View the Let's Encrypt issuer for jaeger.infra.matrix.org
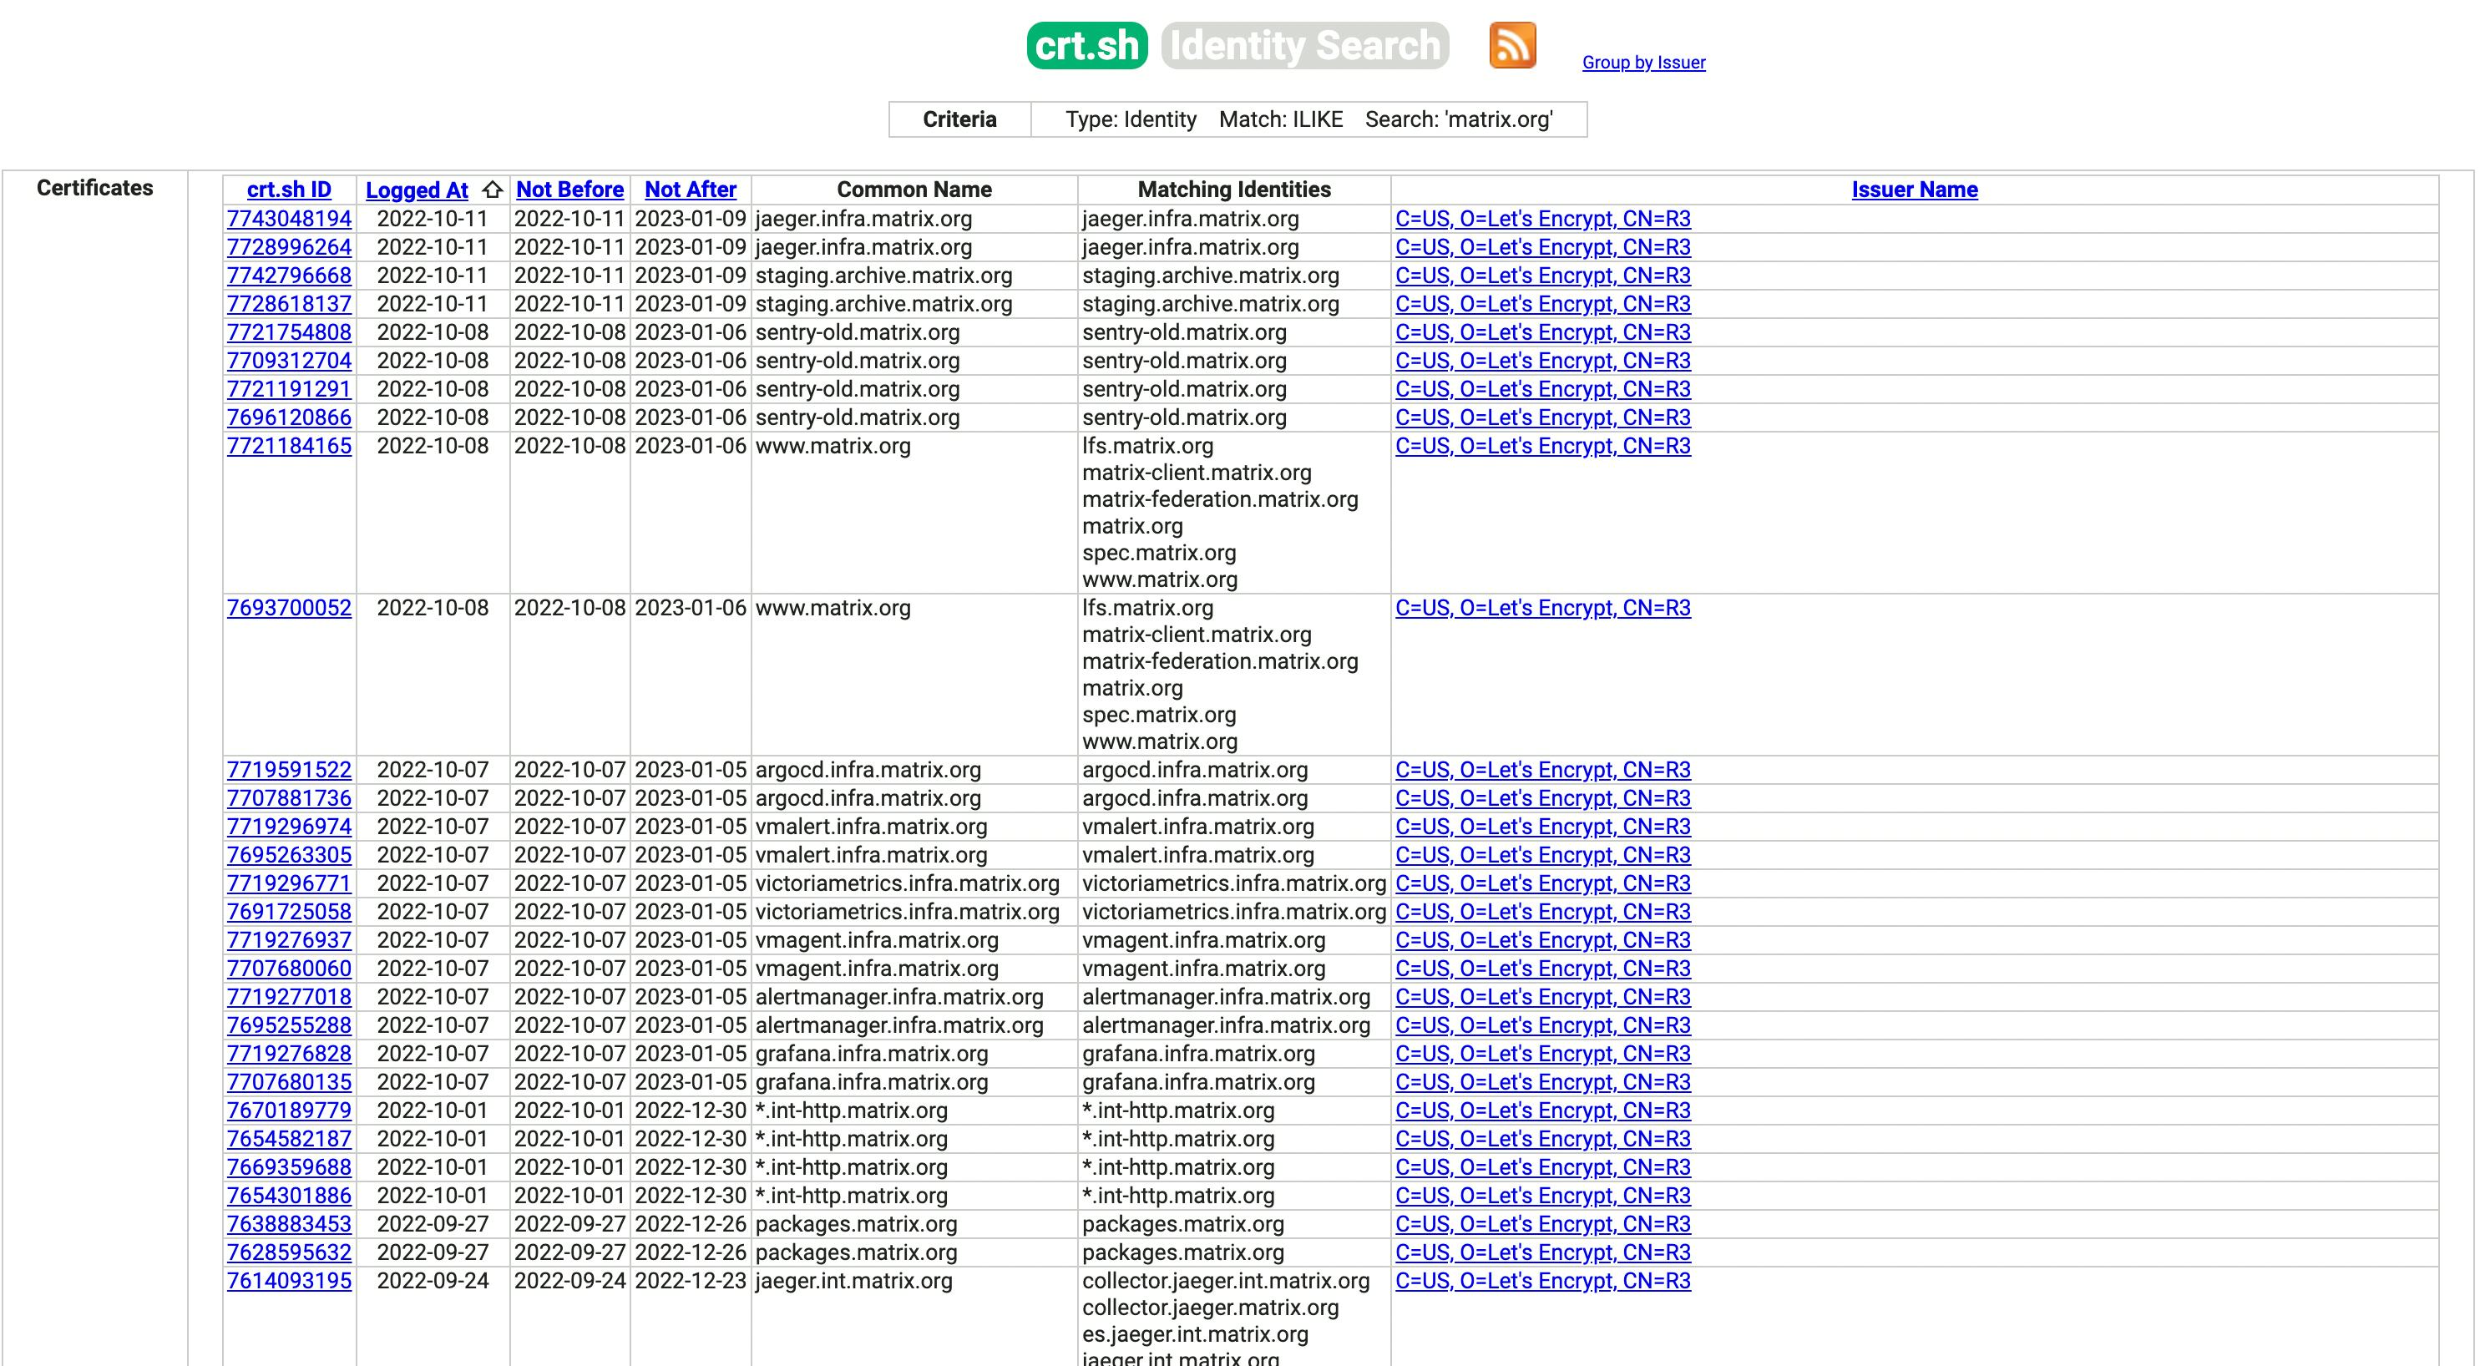 click(1541, 219)
